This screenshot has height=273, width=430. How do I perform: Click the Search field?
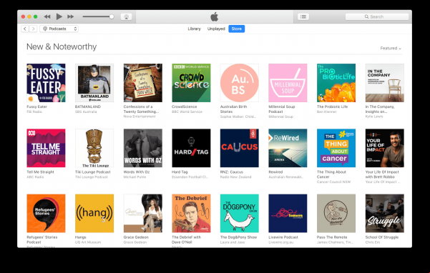[377, 16]
